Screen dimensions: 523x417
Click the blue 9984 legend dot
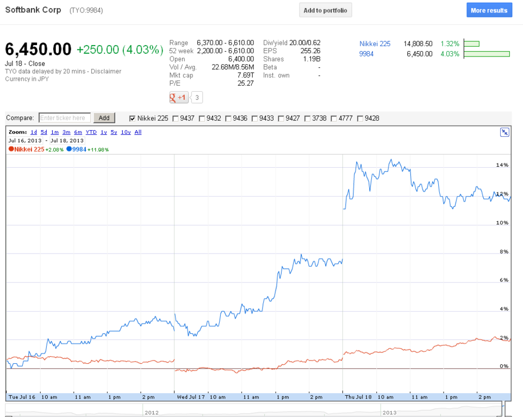69,149
